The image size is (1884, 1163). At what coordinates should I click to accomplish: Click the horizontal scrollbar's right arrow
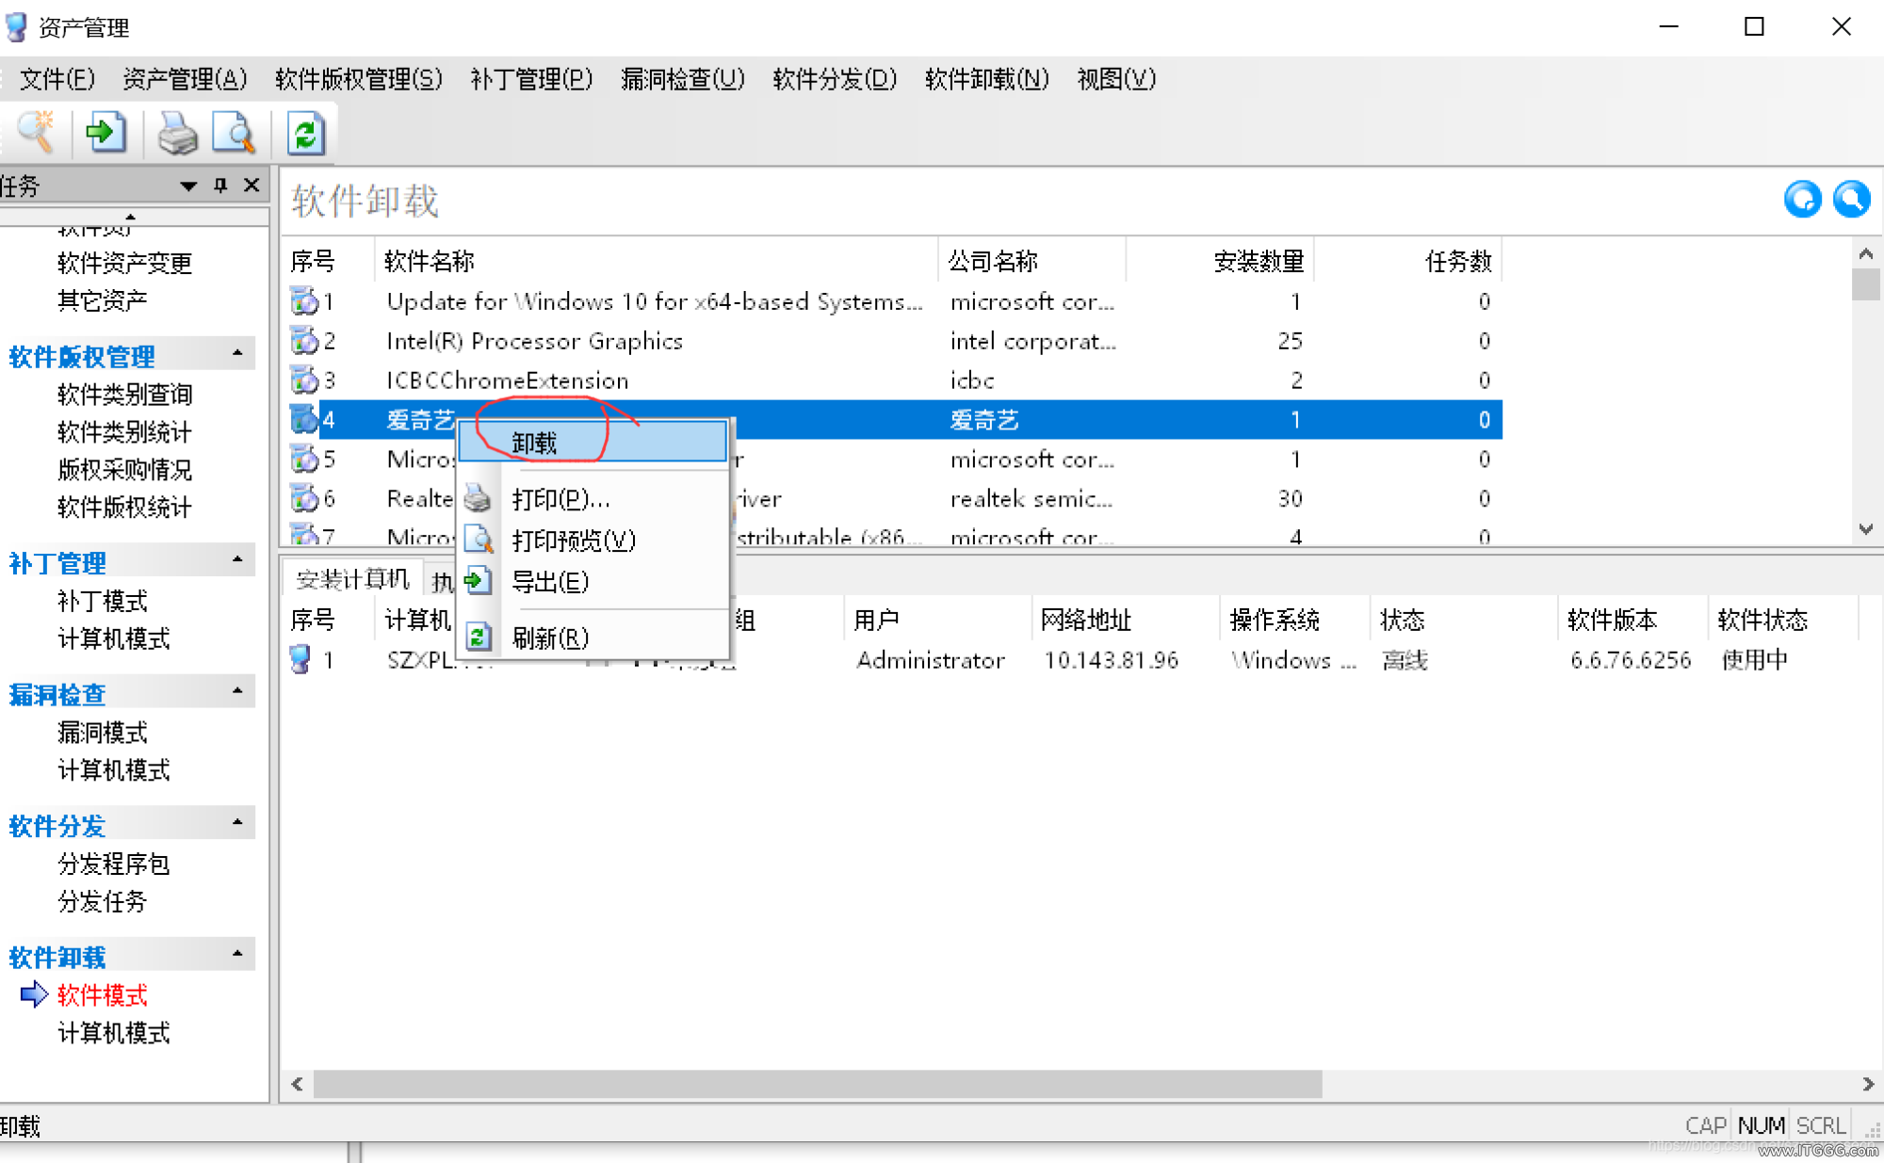coord(1867,1085)
